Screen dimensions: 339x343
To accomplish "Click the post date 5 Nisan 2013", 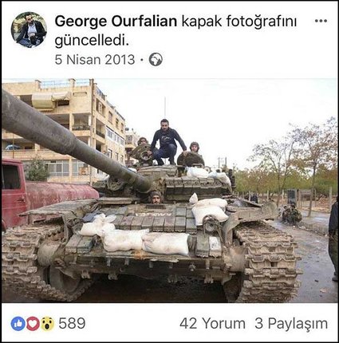I will coord(95,60).
